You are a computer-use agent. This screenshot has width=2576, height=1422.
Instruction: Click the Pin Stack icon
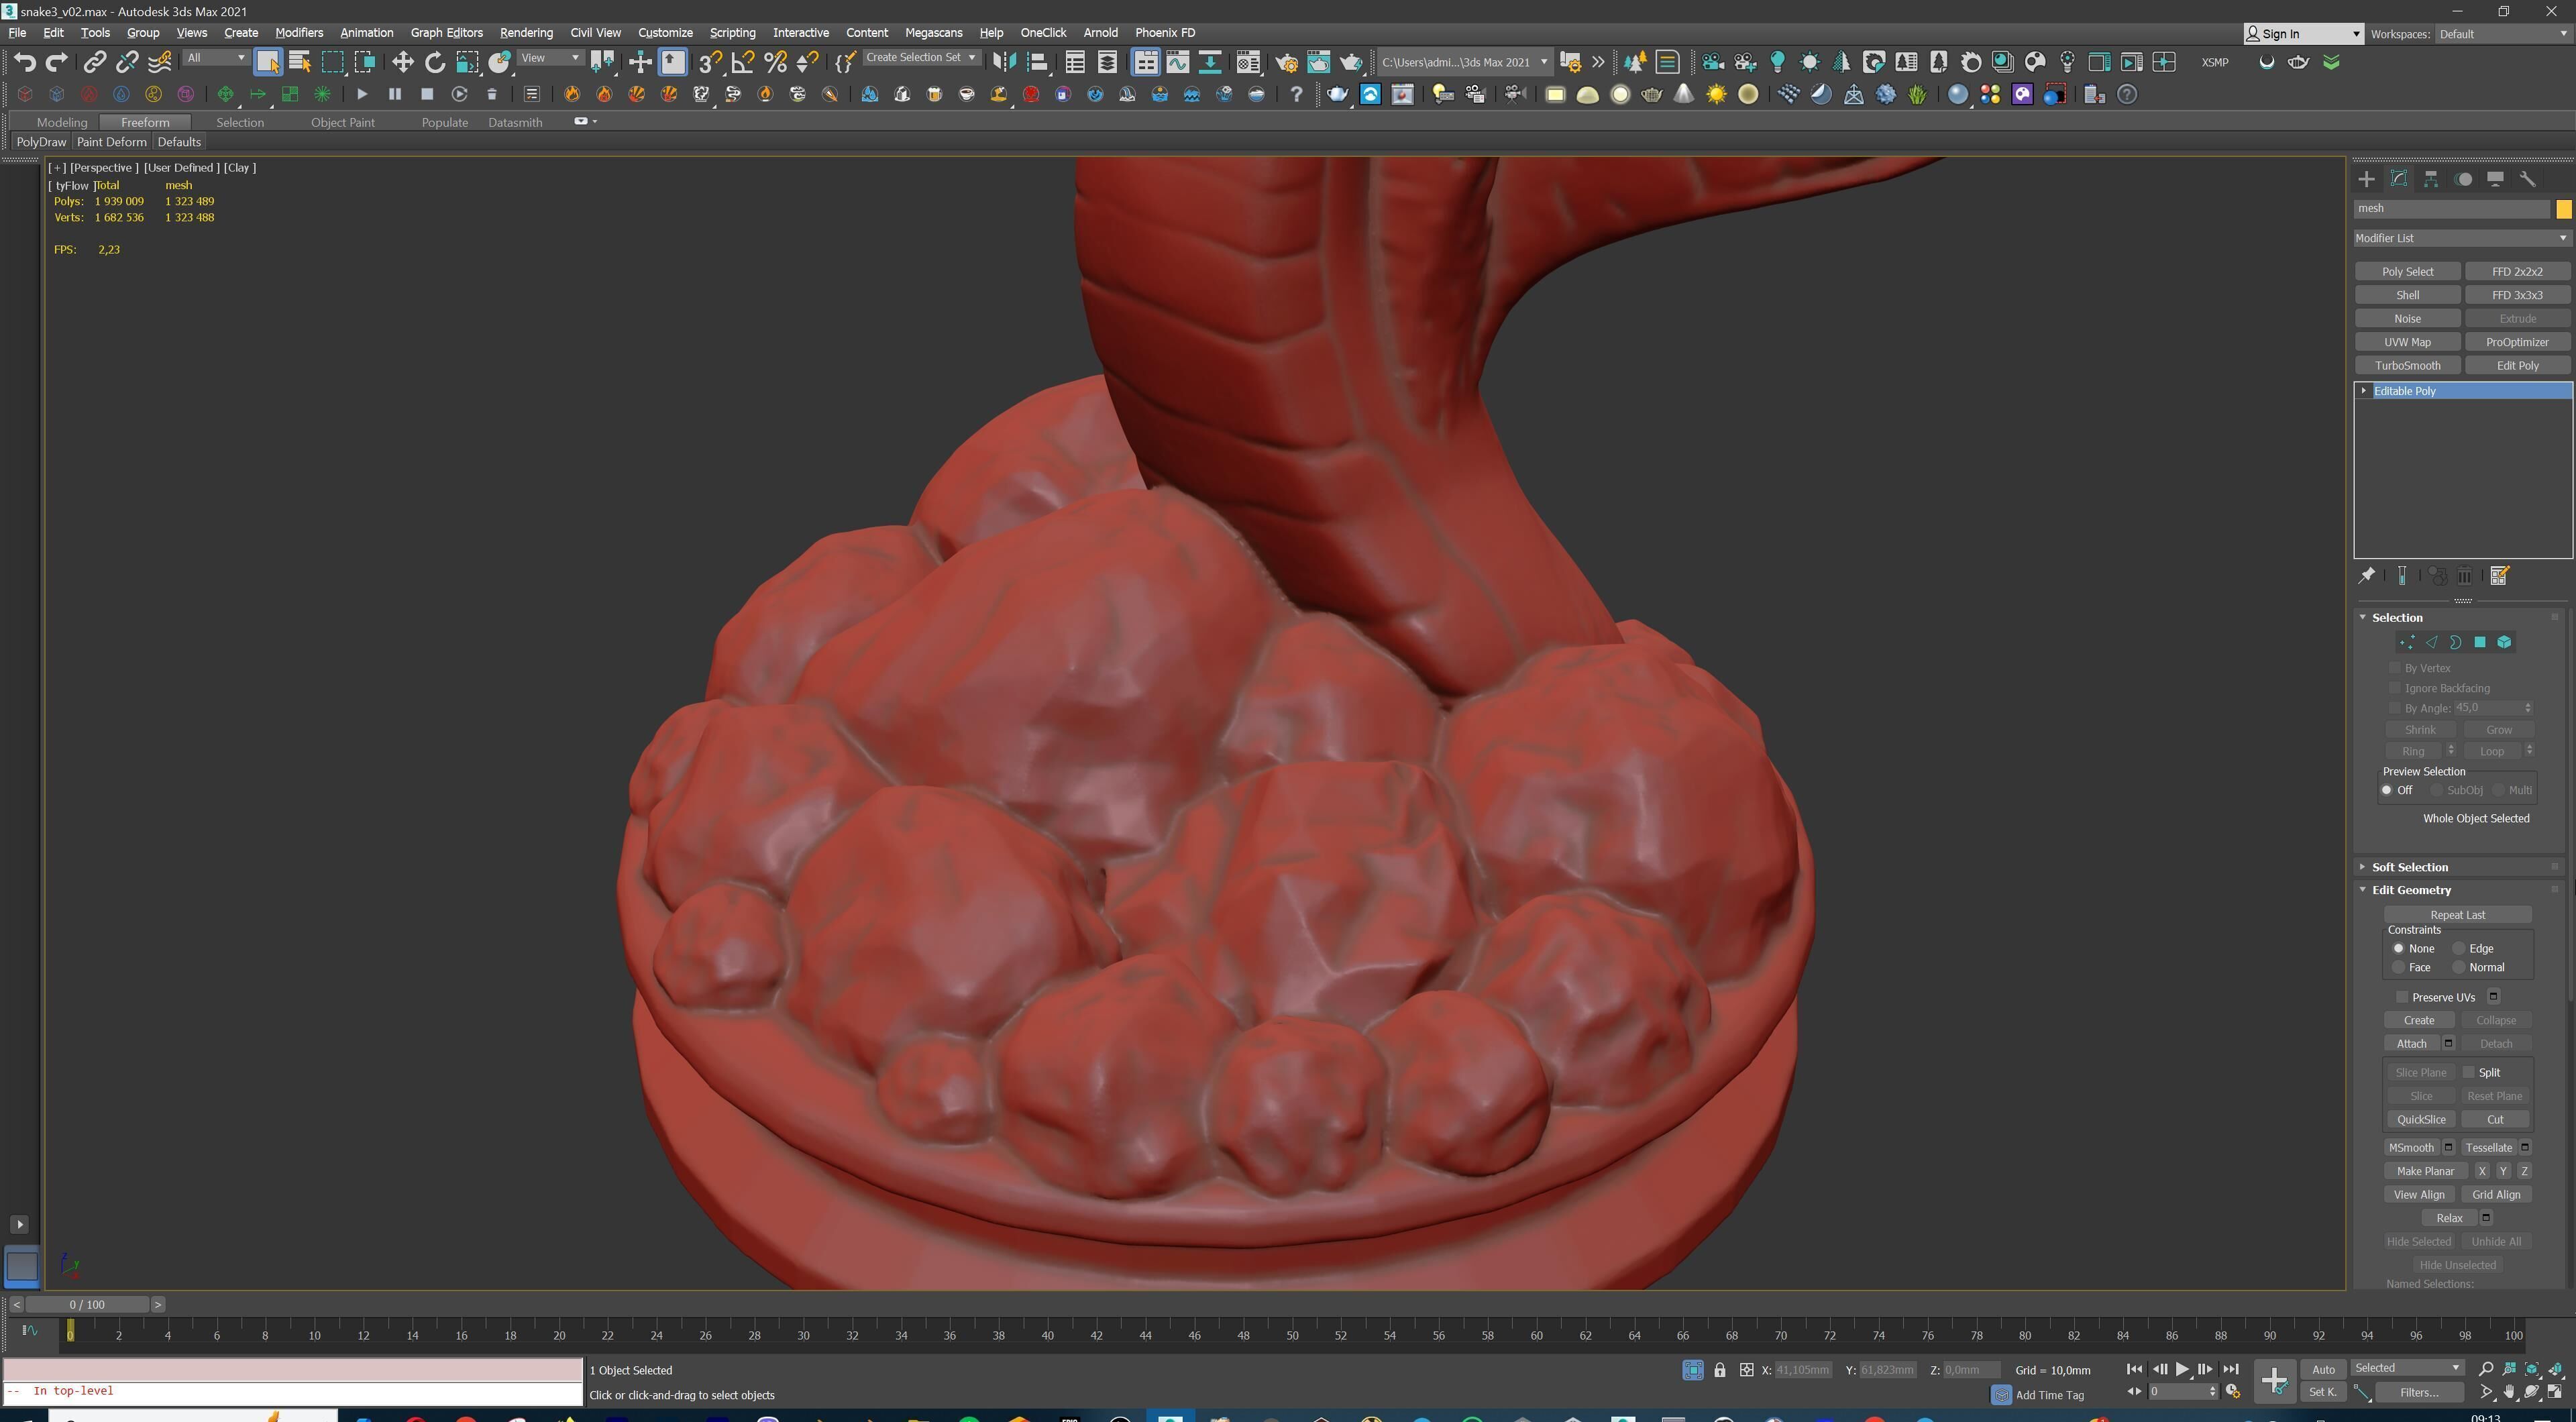2367,575
